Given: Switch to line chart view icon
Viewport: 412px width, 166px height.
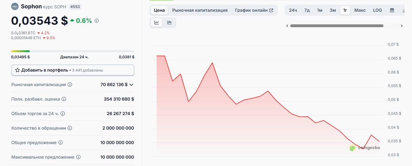Looking at the screenshot, I should tap(157, 22).
